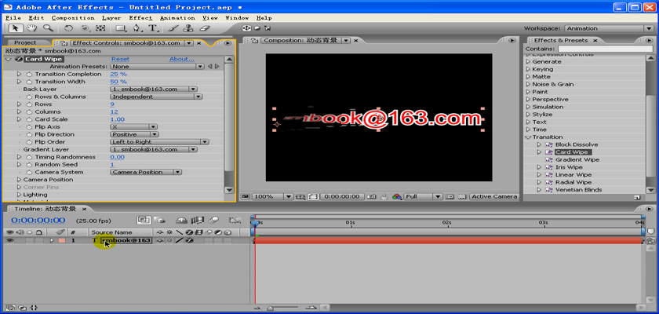
Task: Toggle the Card Scale stopwatch
Action: click(x=30, y=119)
